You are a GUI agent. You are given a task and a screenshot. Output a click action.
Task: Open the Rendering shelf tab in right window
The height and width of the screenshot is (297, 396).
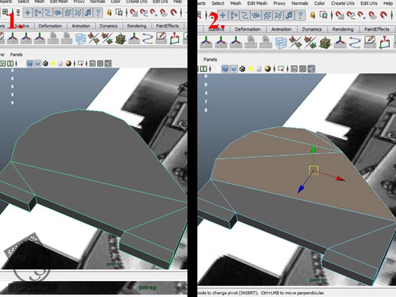coord(343,29)
